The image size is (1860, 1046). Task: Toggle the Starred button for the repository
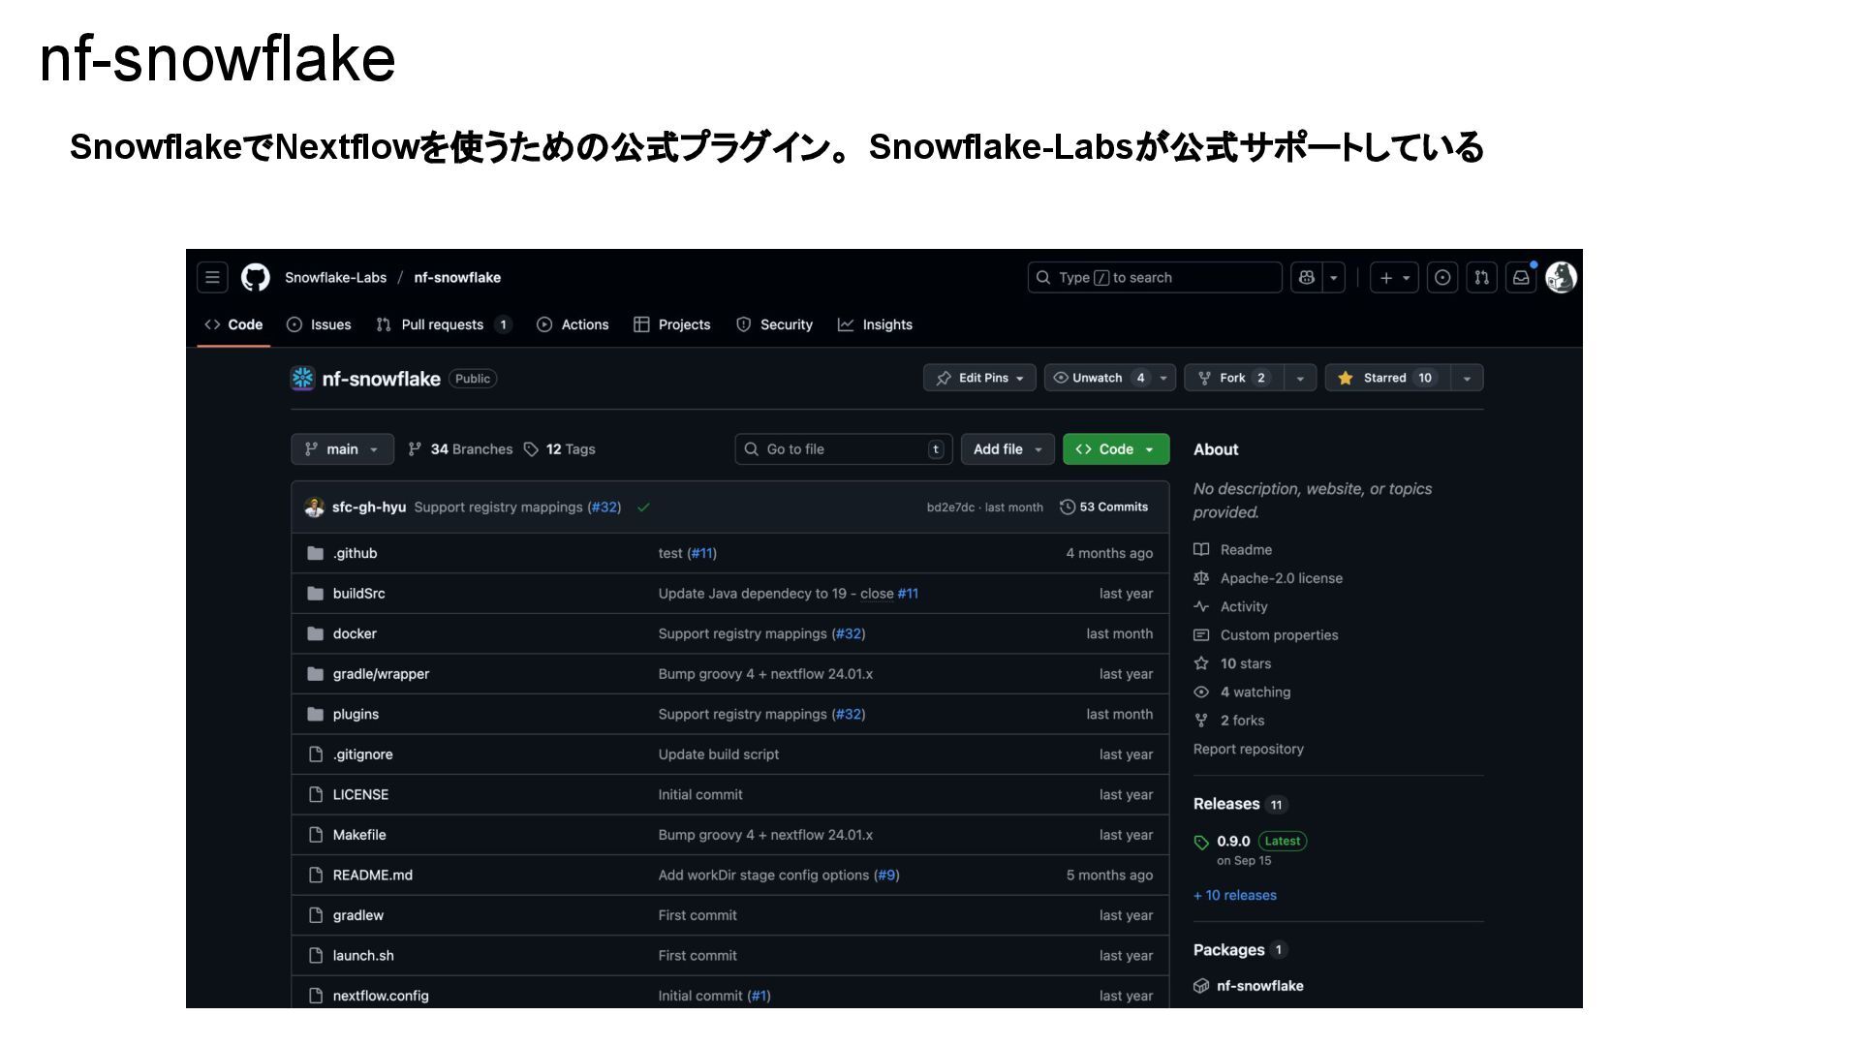click(1387, 378)
